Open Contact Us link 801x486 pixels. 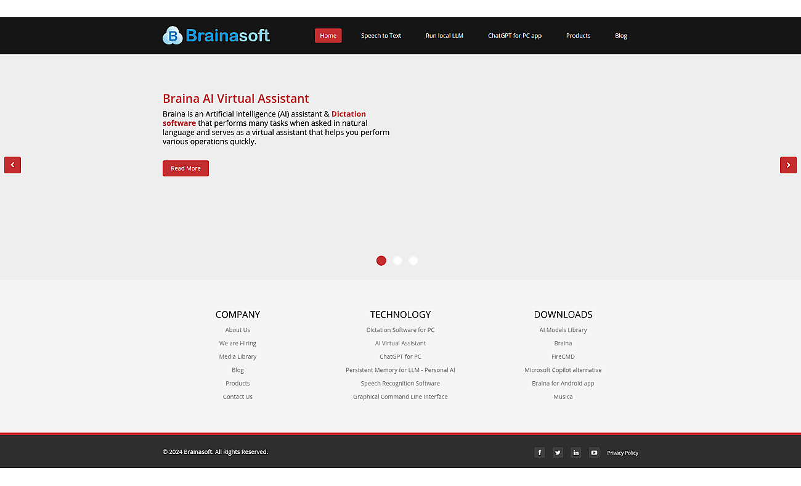click(x=238, y=397)
